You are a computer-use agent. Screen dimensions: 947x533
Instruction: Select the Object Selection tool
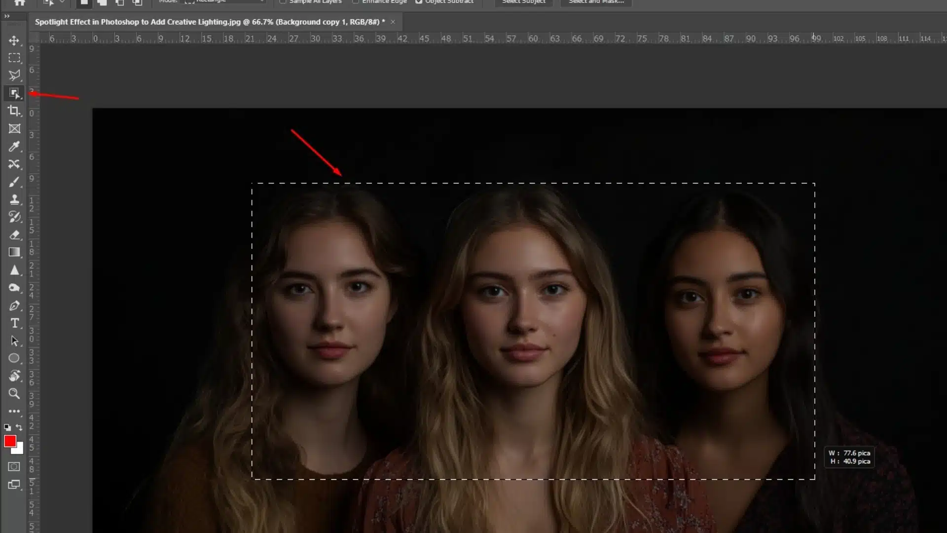coord(14,93)
